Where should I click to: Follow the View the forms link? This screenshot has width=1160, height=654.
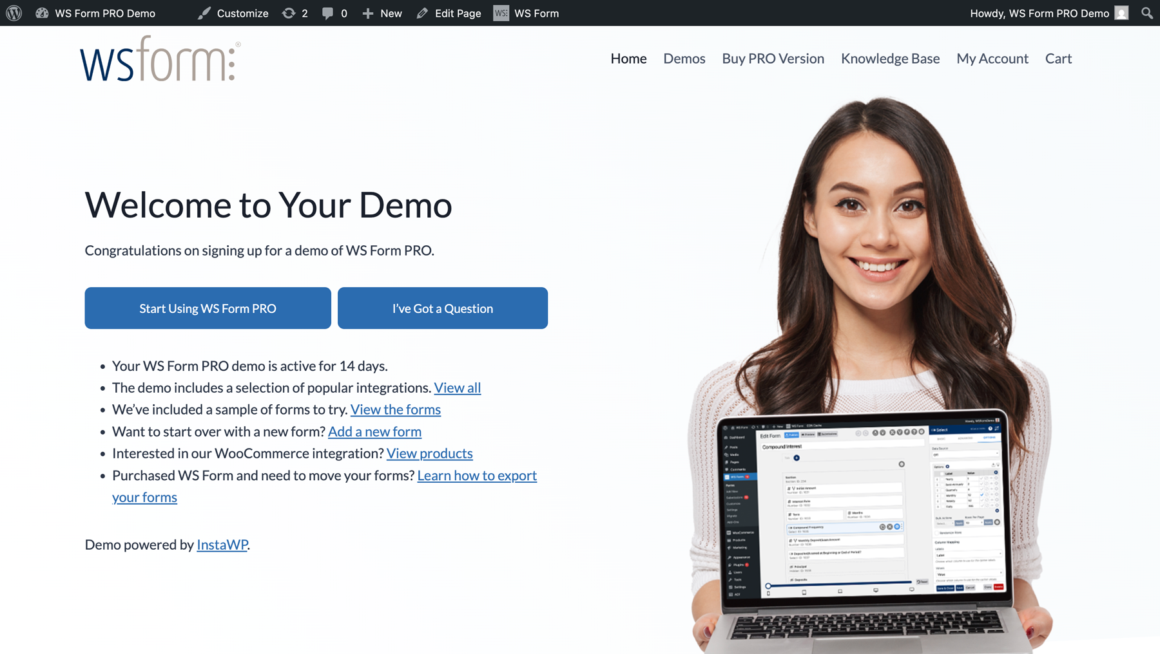pos(396,409)
